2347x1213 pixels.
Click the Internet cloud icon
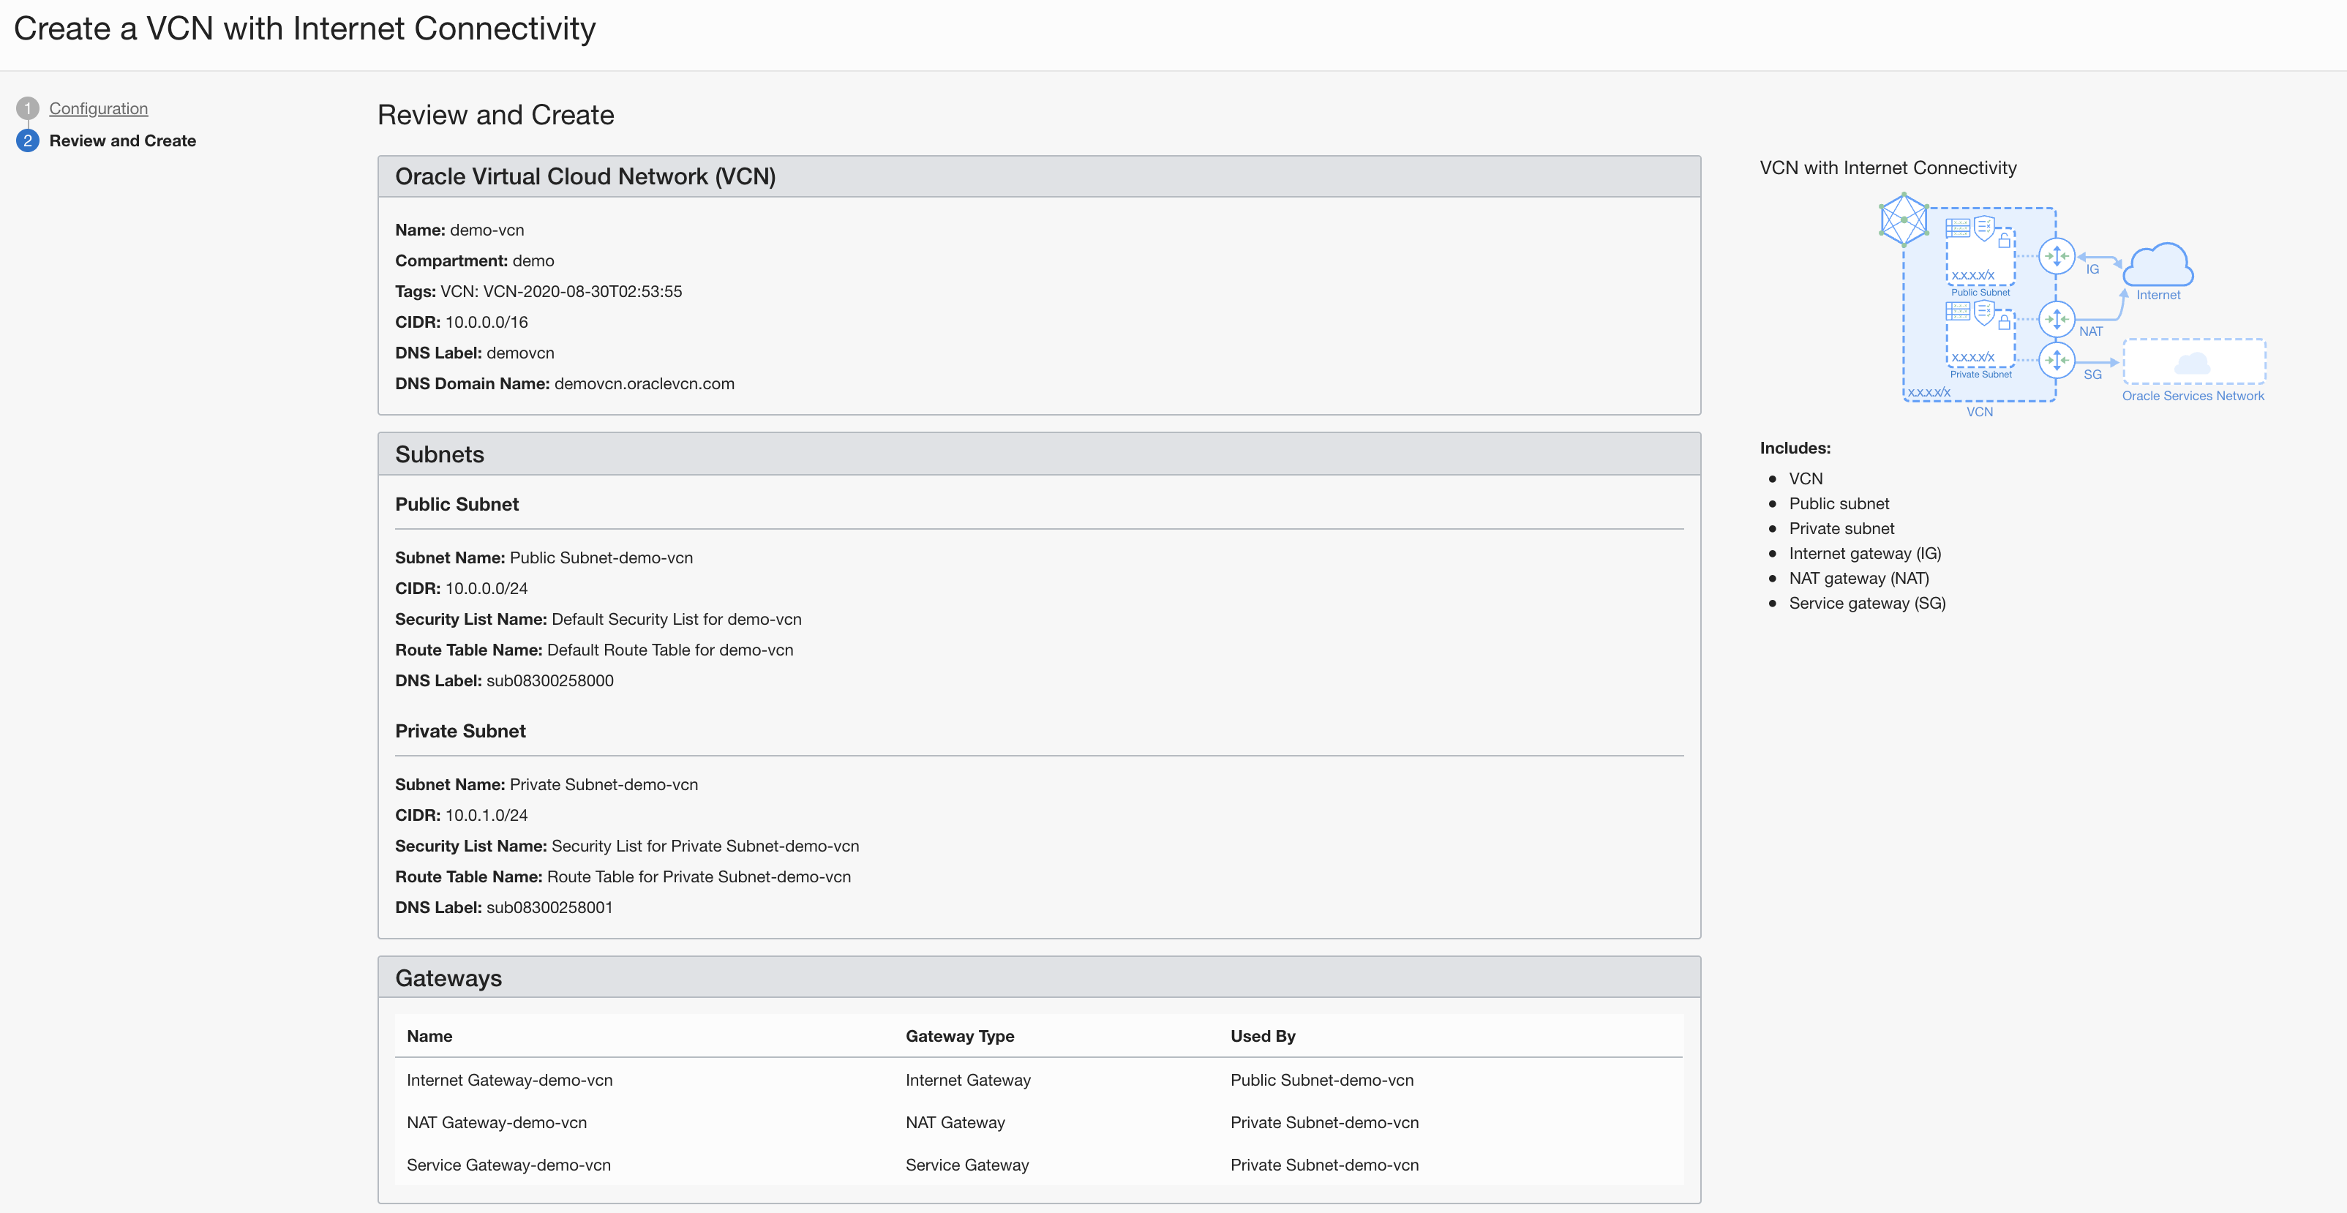(x=2158, y=265)
